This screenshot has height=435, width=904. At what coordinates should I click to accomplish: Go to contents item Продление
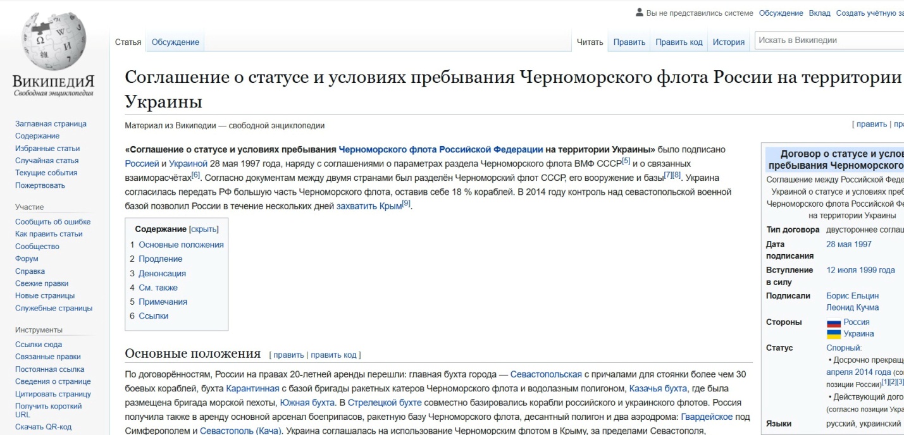tap(160, 259)
